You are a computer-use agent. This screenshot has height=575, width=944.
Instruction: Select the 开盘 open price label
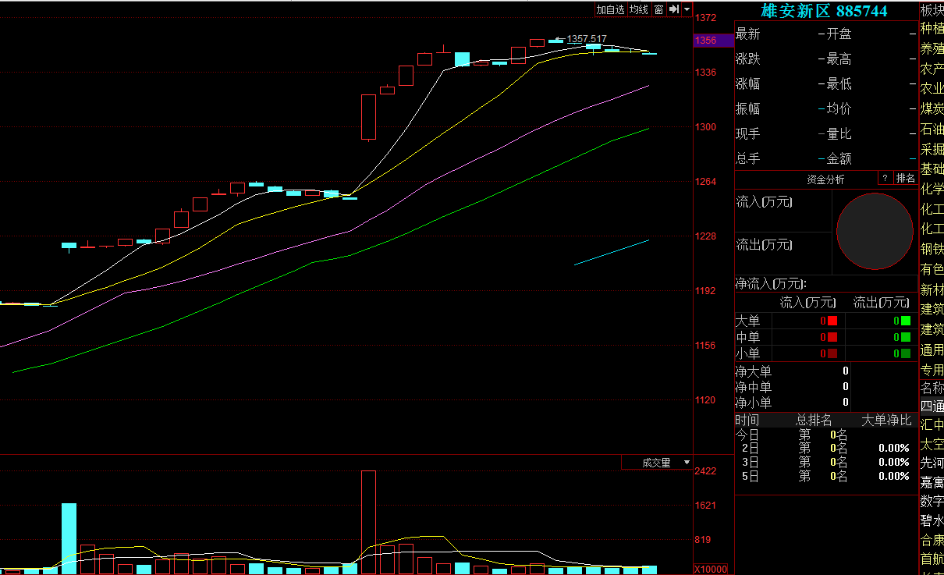coord(839,34)
